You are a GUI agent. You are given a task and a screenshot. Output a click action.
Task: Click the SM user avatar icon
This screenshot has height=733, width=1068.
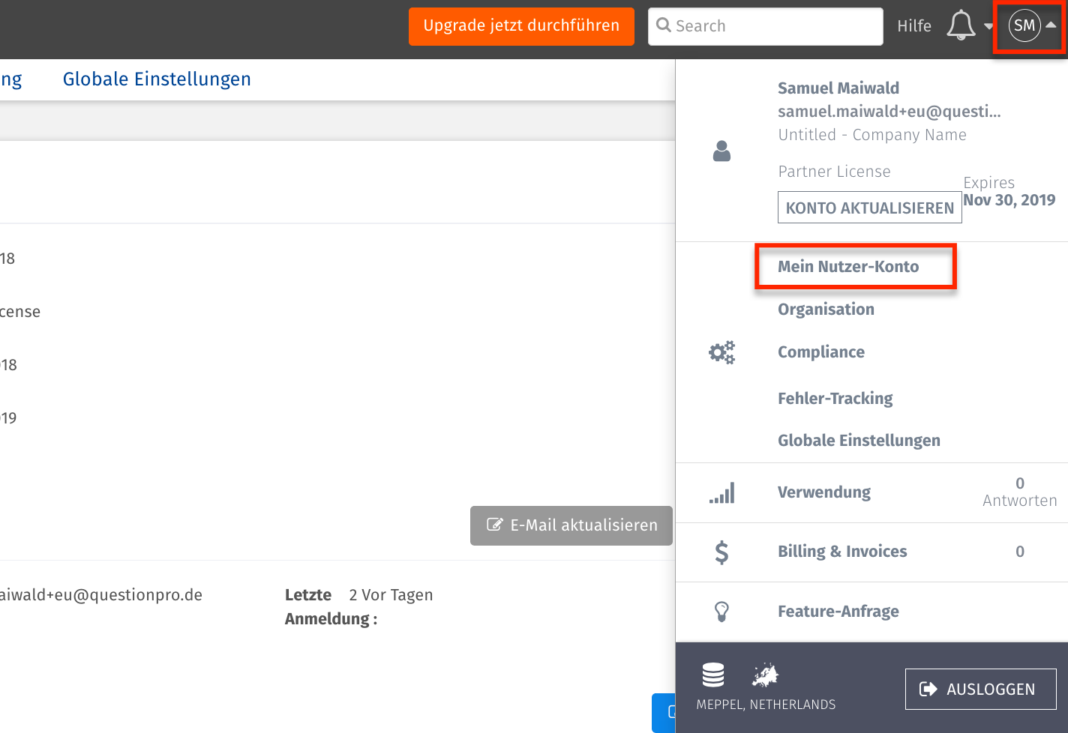[x=1024, y=25]
